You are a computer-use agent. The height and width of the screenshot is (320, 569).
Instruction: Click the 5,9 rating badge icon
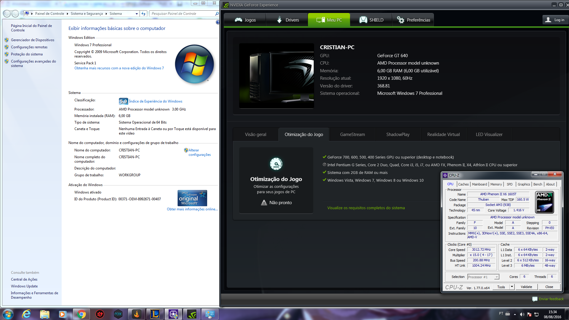tap(123, 101)
